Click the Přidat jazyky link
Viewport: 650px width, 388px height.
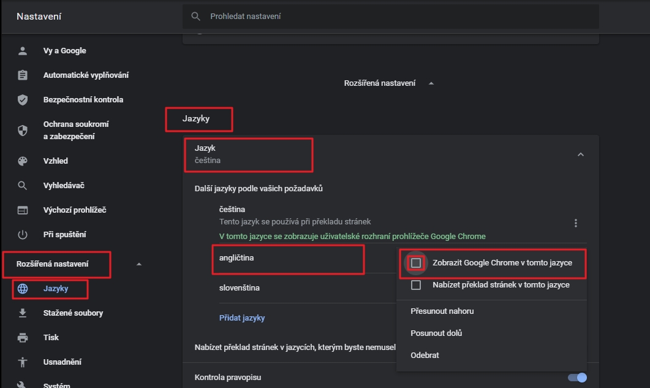(x=242, y=318)
